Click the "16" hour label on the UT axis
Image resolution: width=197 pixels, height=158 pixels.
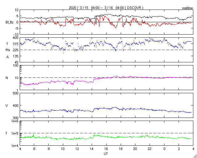click(106, 149)
